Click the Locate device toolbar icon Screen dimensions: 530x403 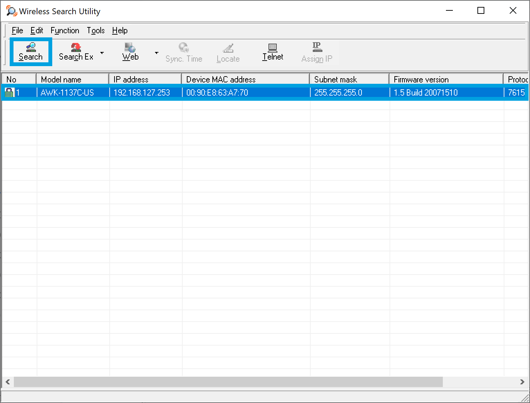click(x=228, y=53)
